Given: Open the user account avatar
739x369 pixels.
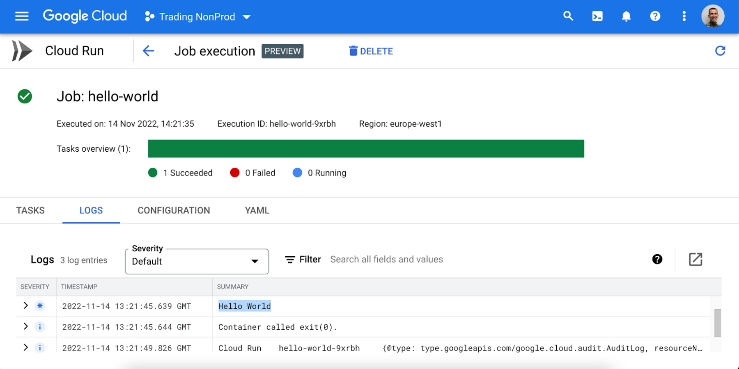Looking at the screenshot, I should tap(713, 16).
